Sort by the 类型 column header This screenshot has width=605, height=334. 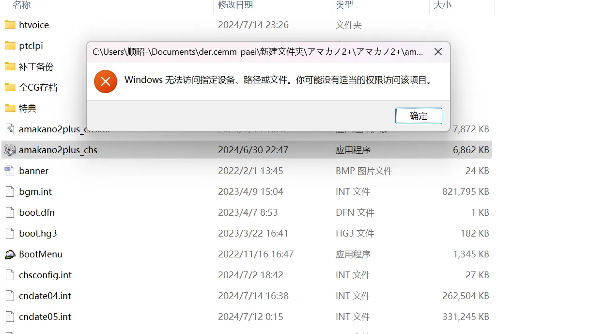pyautogui.click(x=344, y=5)
